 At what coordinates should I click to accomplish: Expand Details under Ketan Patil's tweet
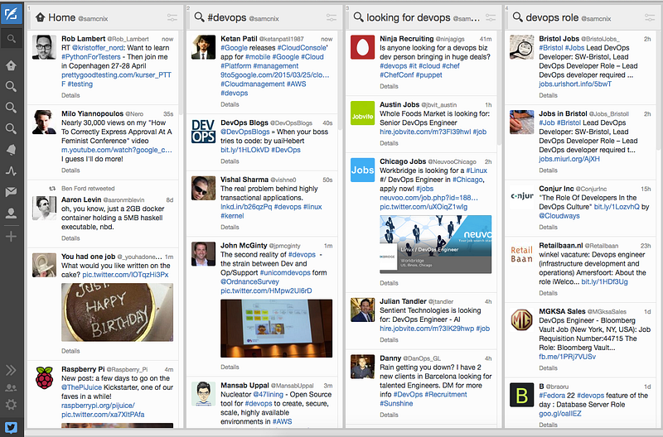coord(230,104)
